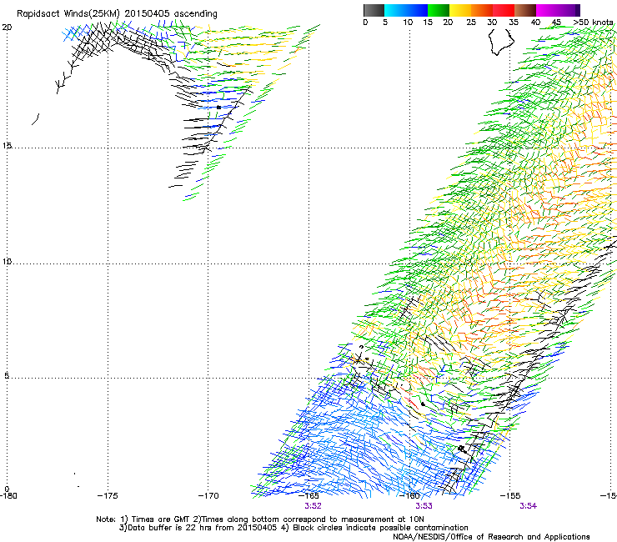Select the yellow 20–25 knots legend segment
The height and width of the screenshot is (542, 617).
tap(460, 10)
